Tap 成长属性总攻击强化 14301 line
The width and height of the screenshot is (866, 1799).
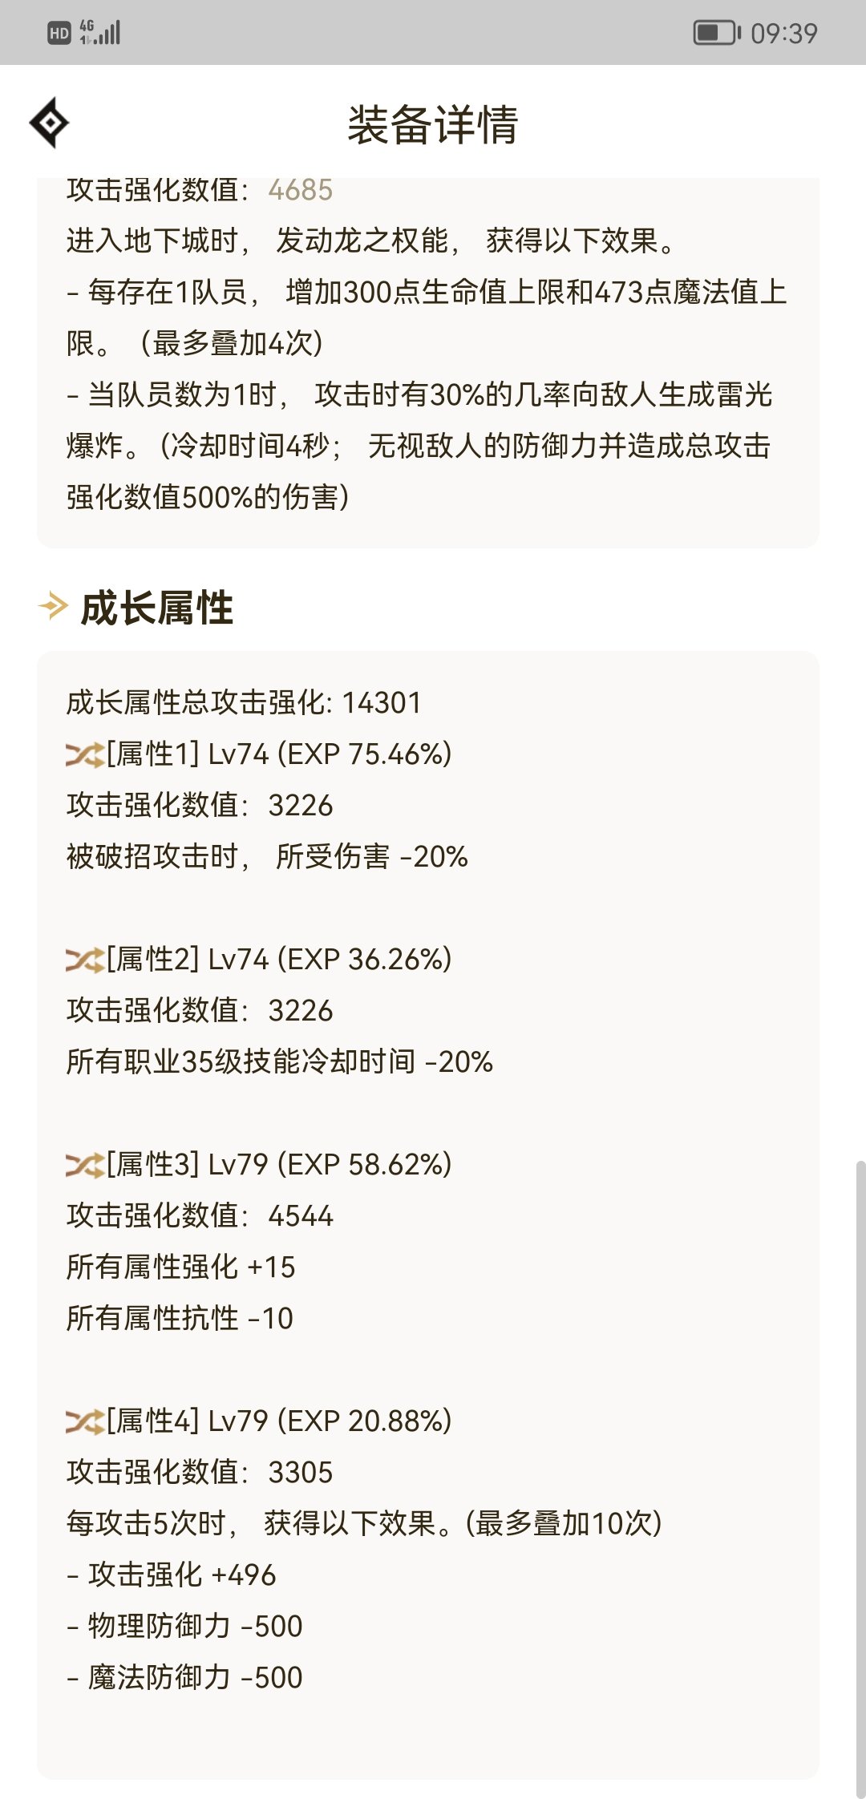[244, 703]
